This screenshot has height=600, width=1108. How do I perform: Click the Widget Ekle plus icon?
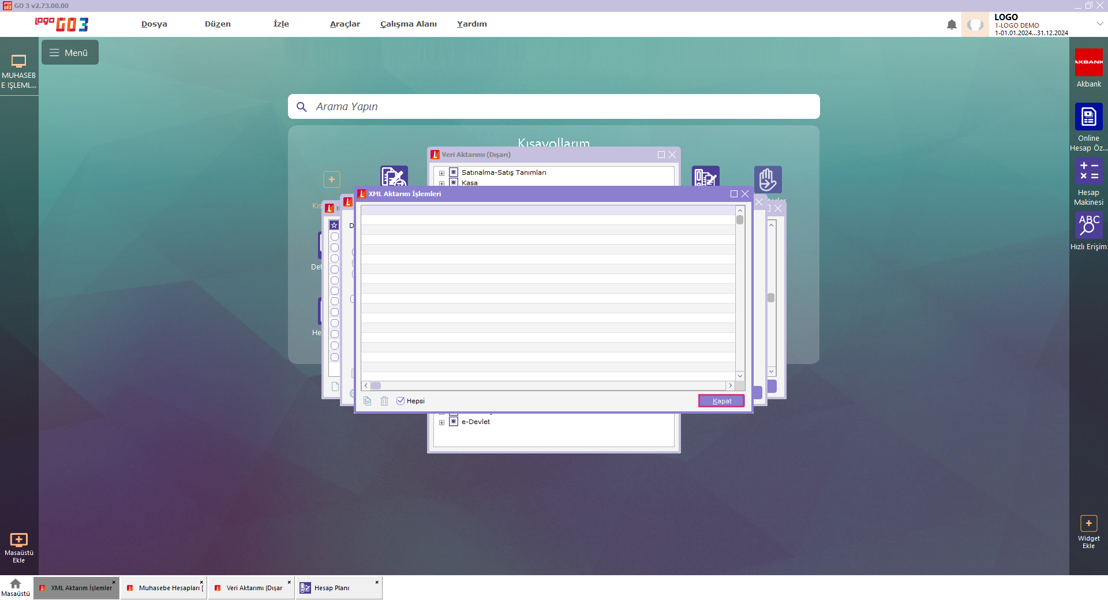pos(1088,523)
